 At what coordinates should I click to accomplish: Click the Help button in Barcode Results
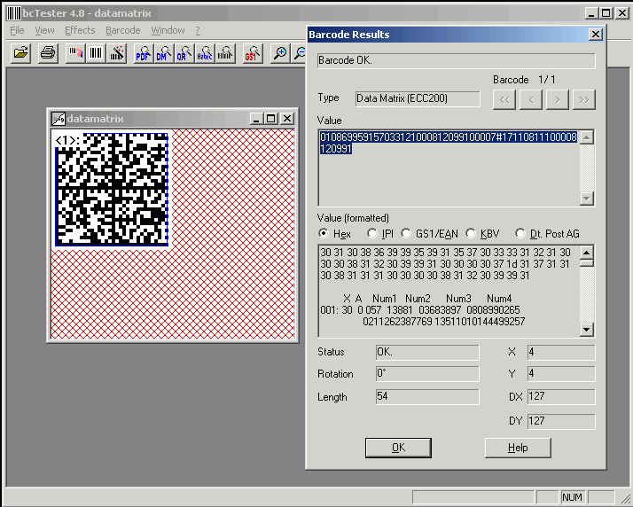518,448
